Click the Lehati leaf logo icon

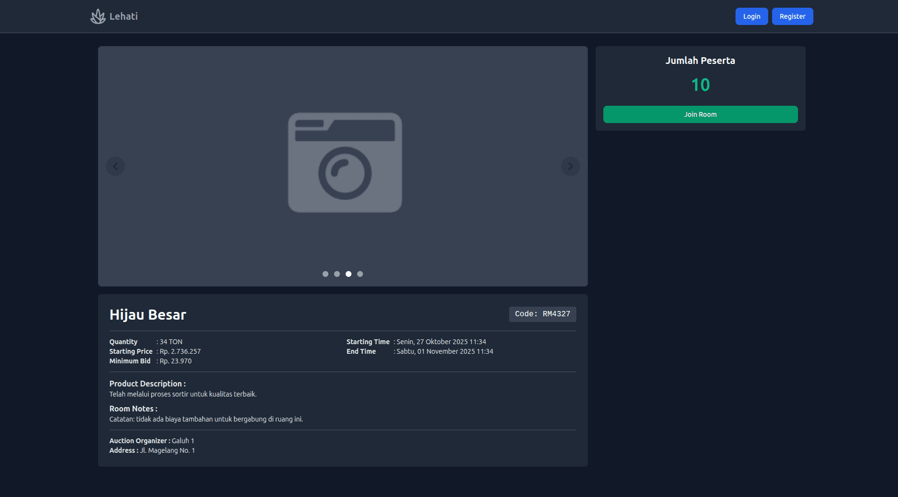click(98, 16)
